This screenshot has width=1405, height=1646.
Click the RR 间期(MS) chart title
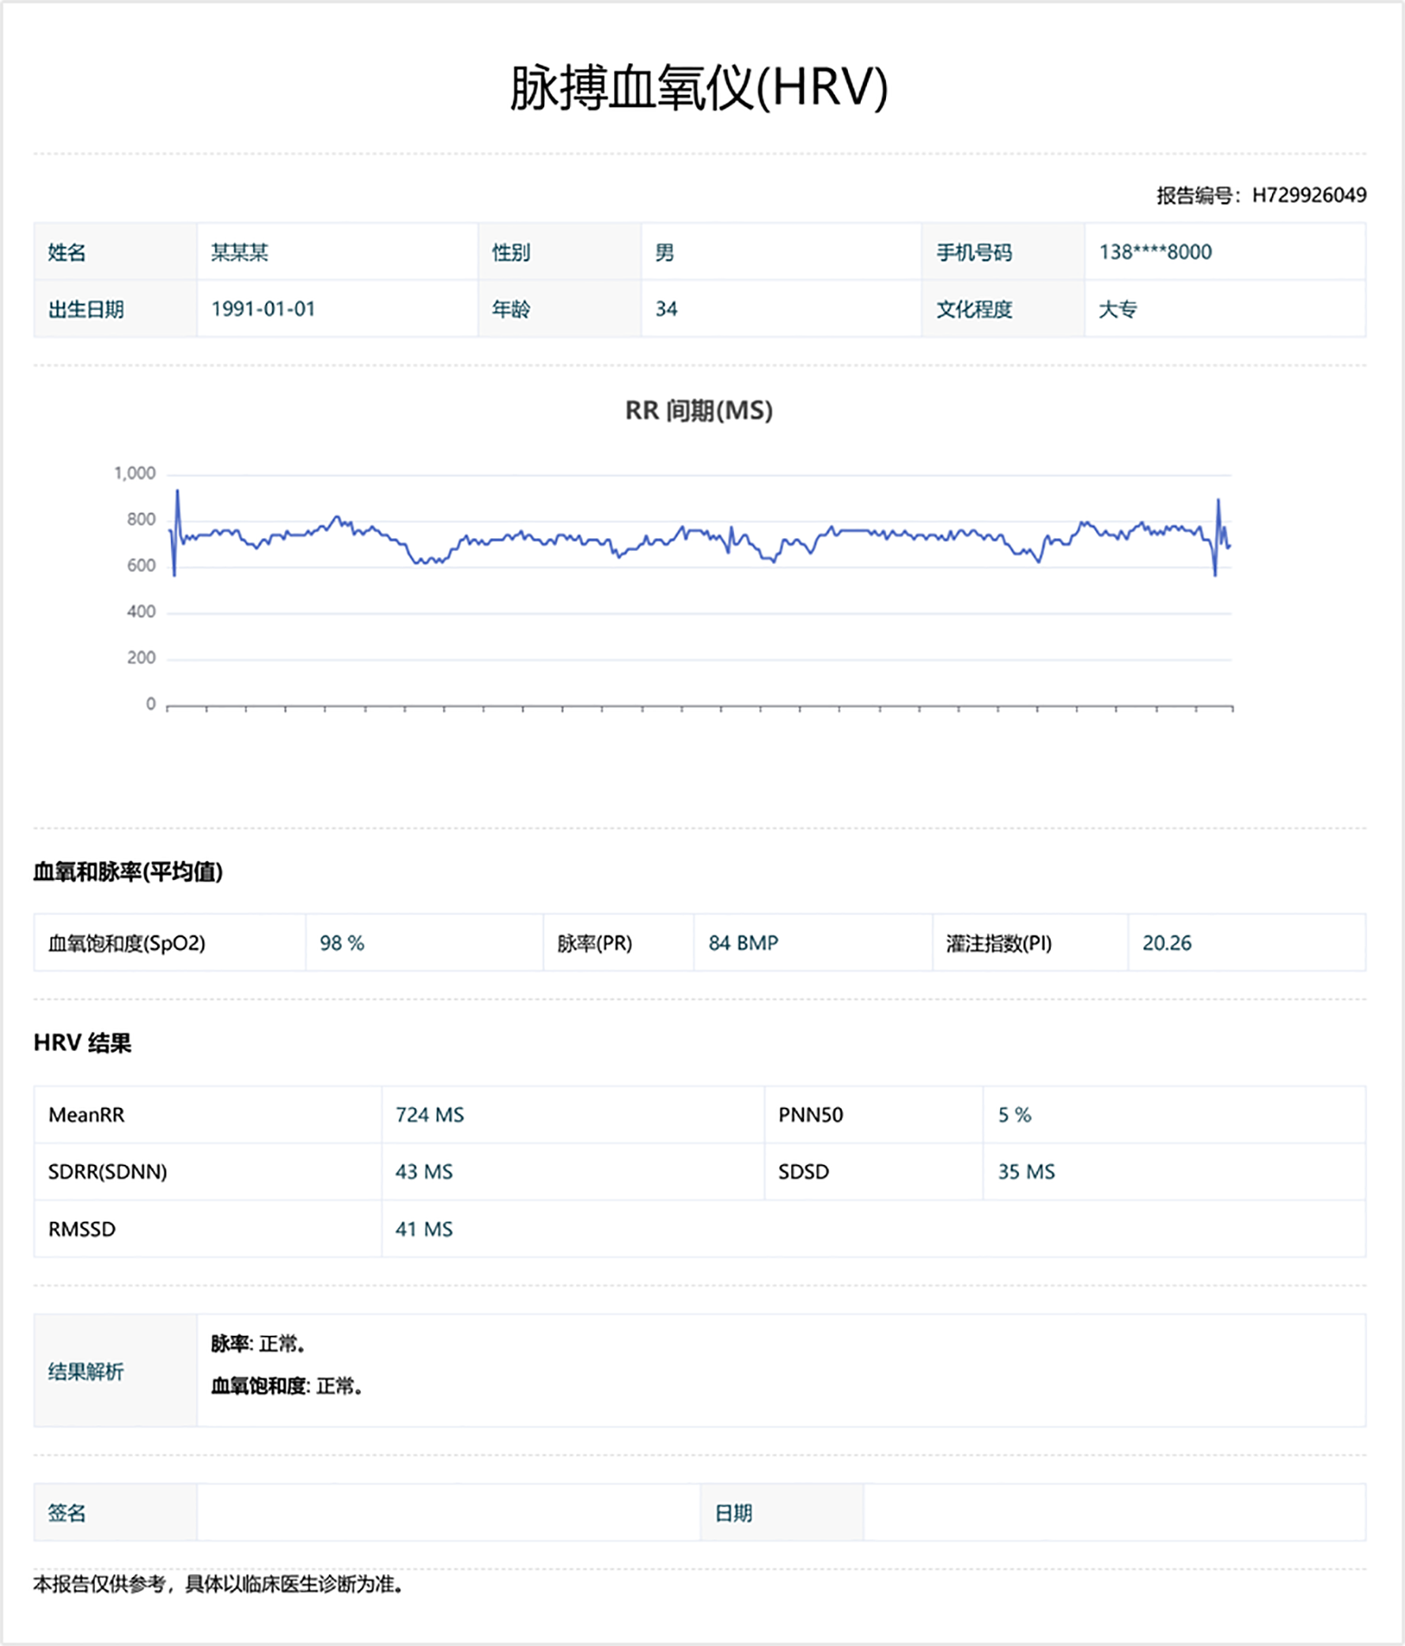point(698,411)
